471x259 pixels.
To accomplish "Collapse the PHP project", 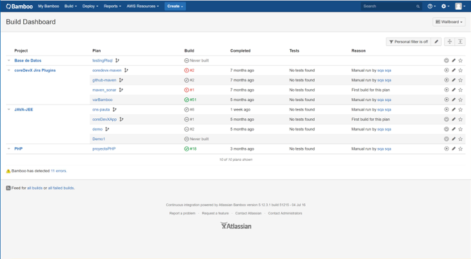I will 9,149.
